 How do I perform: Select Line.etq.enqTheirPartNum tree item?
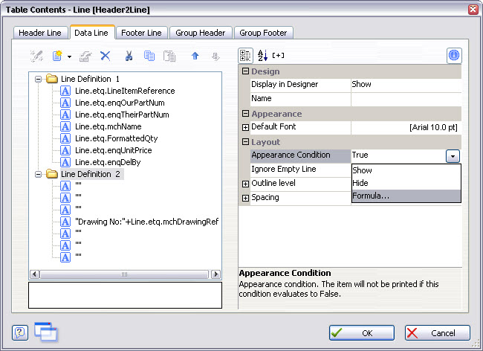(x=122, y=115)
